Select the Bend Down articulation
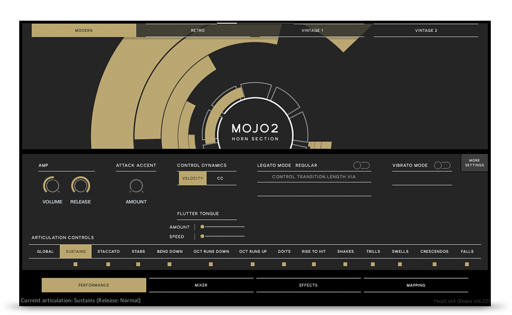512x315 pixels. pos(170,252)
